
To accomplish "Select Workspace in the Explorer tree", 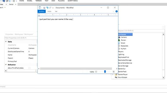I will (125, 34).
